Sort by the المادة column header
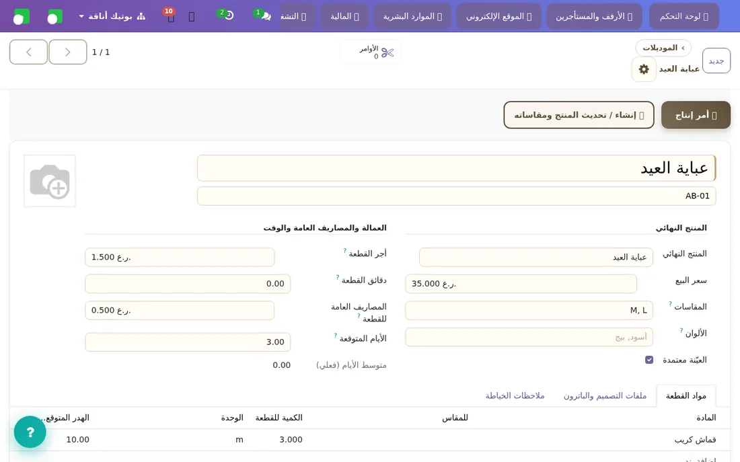Viewport: 740px width, 462px height. (706, 418)
